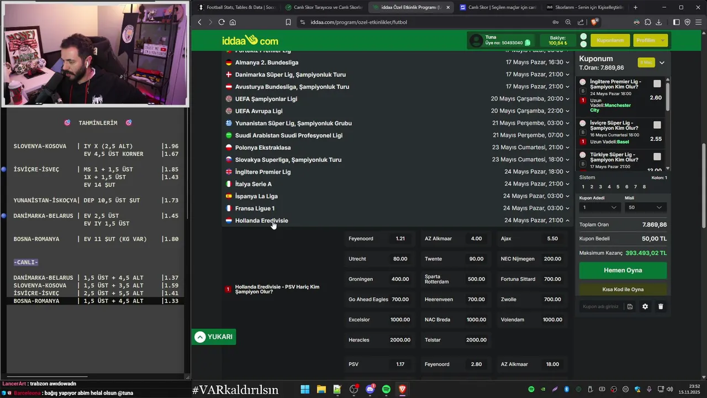The height and width of the screenshot is (398, 707).
Task: Select system option 5 in Sistem row
Action: (618, 187)
